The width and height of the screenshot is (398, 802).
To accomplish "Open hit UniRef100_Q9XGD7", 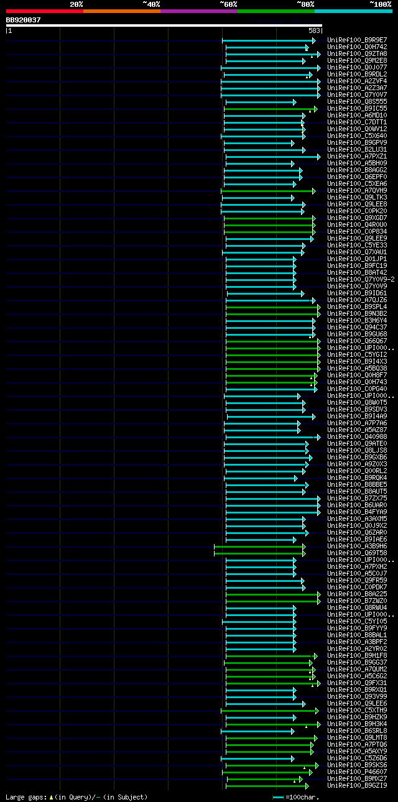I will click(x=357, y=218).
